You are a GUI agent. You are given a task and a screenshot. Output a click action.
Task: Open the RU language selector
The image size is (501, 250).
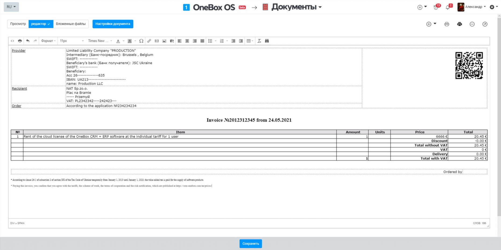11,7
